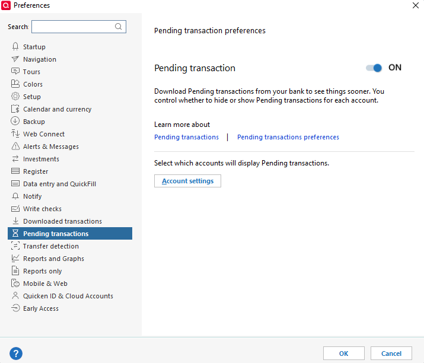Select Transfer detection category
This screenshot has height=363, width=424.
(x=51, y=246)
